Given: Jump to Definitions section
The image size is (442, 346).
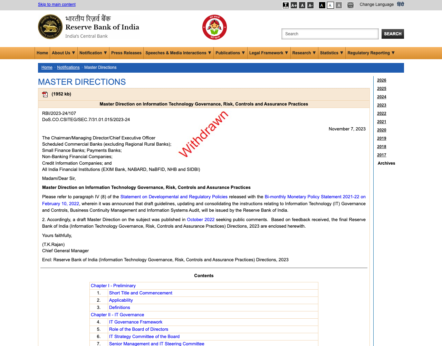Looking at the screenshot, I should pyautogui.click(x=119, y=308).
